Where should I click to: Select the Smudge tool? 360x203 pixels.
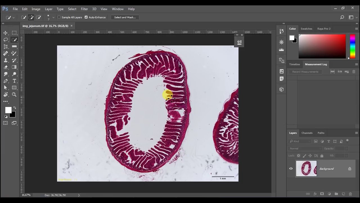(6, 74)
